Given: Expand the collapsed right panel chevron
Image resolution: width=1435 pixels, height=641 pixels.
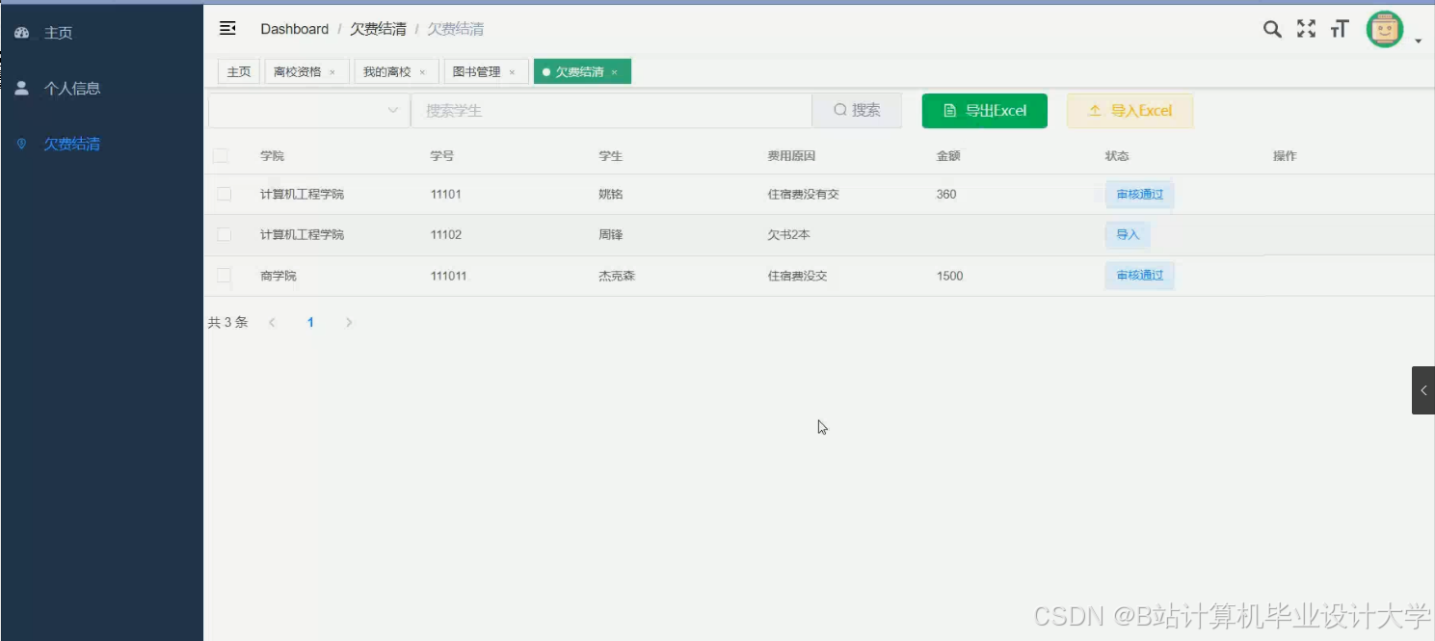Looking at the screenshot, I should point(1423,389).
